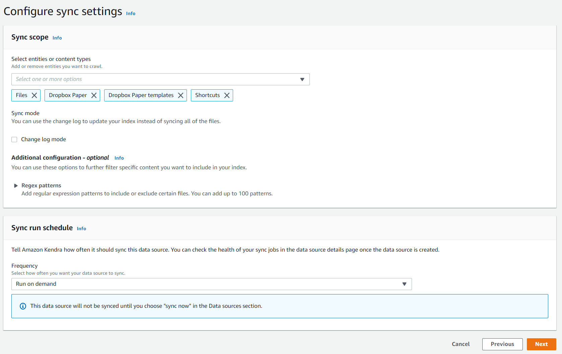562x354 pixels.
Task: Open Info link beside Sync scope
Action: click(57, 38)
